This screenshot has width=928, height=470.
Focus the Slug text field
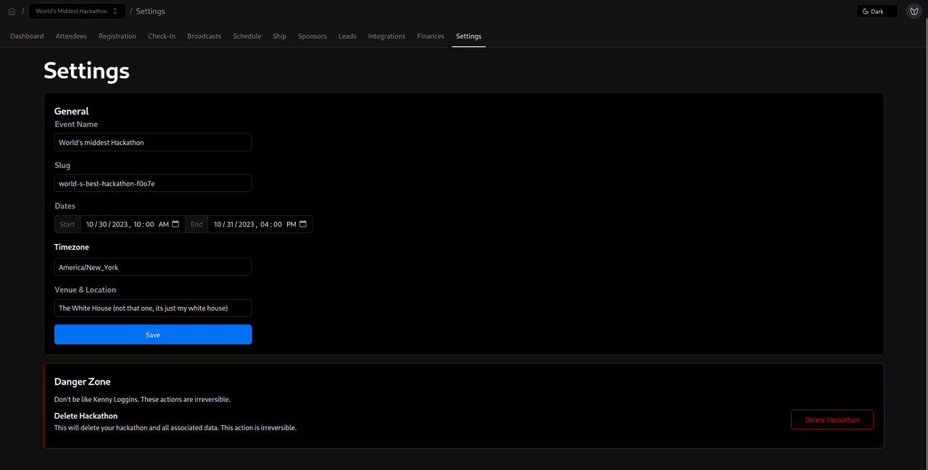[x=153, y=184]
